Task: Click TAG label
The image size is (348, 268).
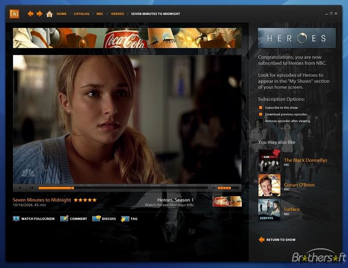Action: (x=134, y=219)
